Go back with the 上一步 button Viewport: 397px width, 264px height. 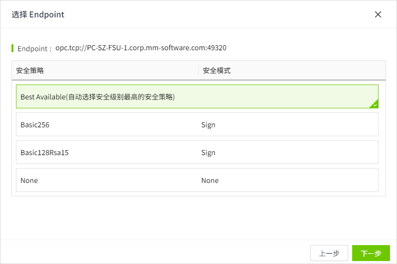click(x=329, y=254)
